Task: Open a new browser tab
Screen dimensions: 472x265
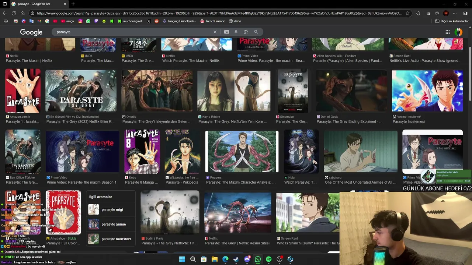Action: tap(73, 4)
